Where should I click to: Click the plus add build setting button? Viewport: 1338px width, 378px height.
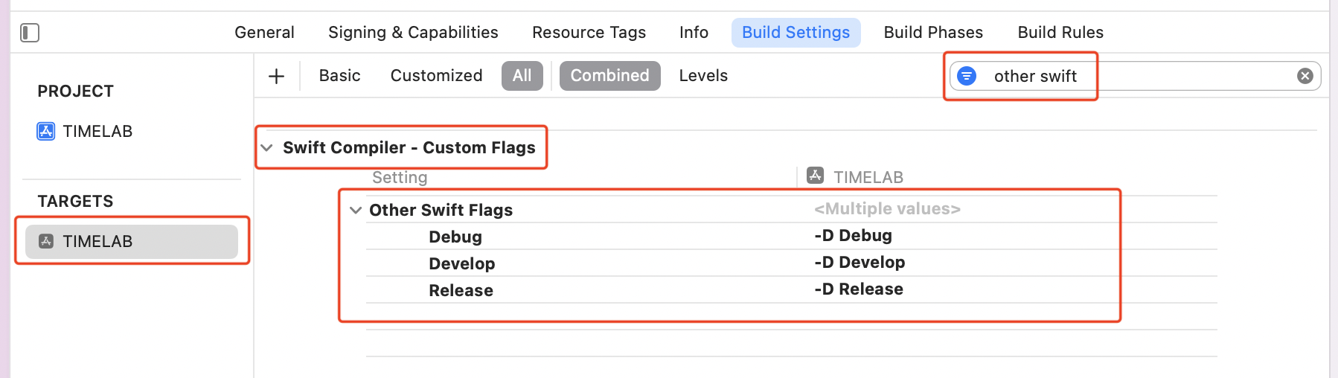click(x=276, y=76)
